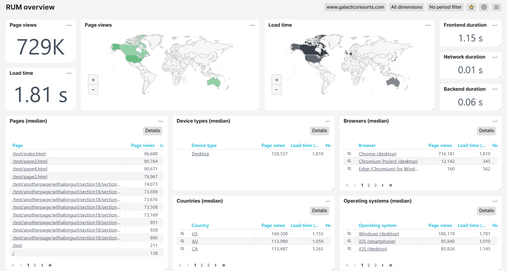
Task: Open Device types (median) tile options
Action: [328, 121]
